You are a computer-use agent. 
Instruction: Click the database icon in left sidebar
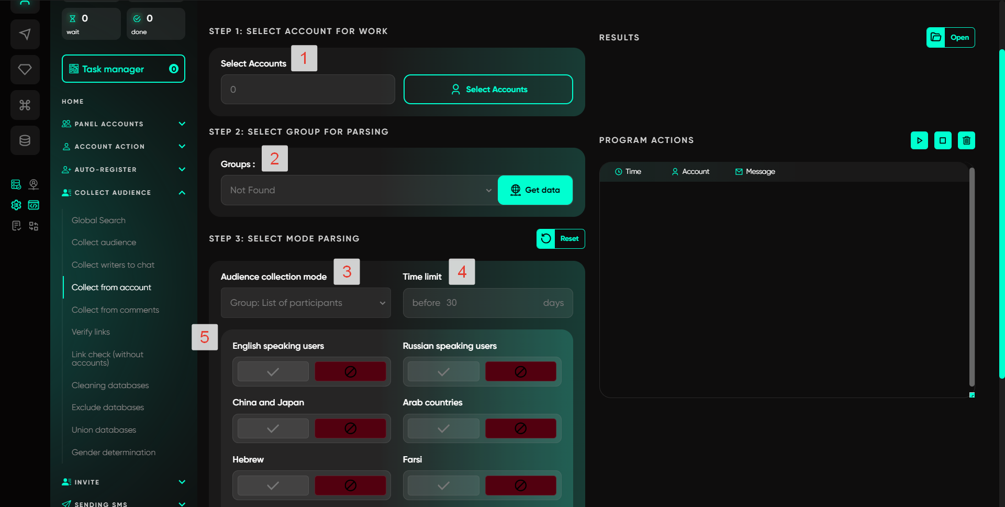click(25, 140)
